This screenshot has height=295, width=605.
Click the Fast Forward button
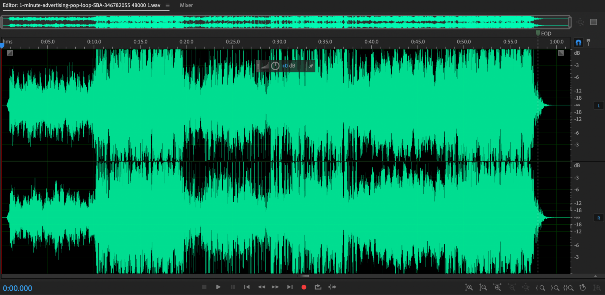click(x=275, y=287)
